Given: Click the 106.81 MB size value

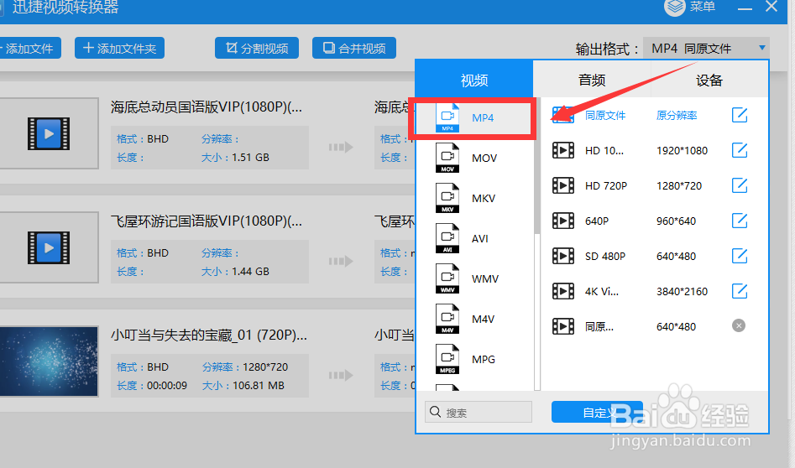Looking at the screenshot, I should [259, 386].
